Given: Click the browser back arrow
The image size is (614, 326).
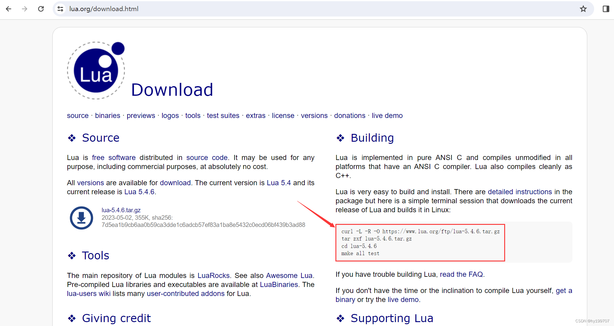Looking at the screenshot, I should point(8,9).
